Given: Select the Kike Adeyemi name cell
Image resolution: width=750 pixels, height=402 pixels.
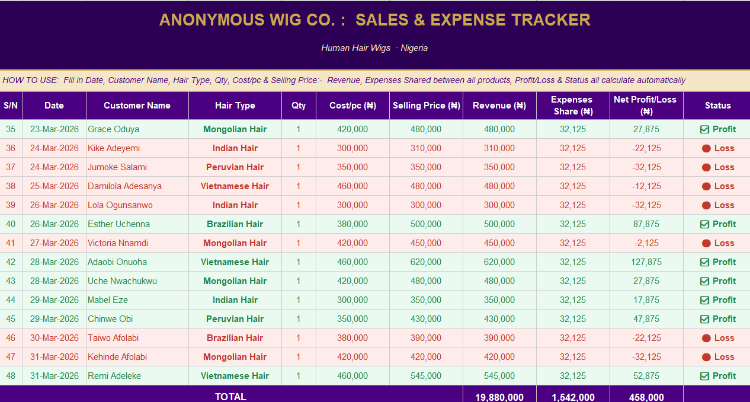Looking at the screenshot, I should point(137,148).
